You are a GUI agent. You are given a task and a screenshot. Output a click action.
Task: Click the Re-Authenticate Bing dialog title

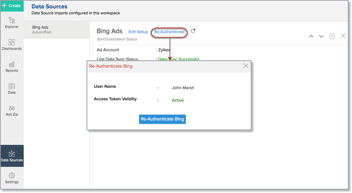pos(111,66)
